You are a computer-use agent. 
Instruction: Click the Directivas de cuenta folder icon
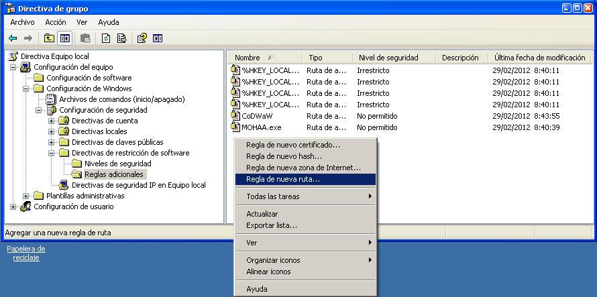[64, 121]
